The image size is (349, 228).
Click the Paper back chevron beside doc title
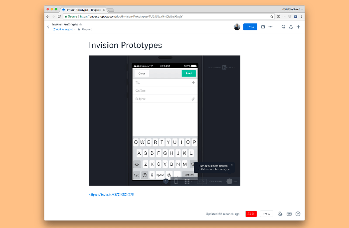coord(48,27)
